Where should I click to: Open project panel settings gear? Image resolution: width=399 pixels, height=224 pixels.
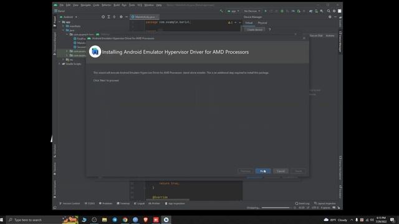[x=121, y=17]
